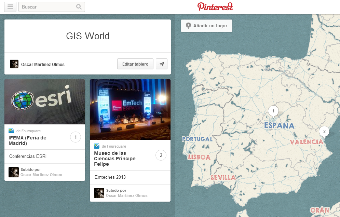
Task: Click the board owner avatar in header
Action: (14, 64)
